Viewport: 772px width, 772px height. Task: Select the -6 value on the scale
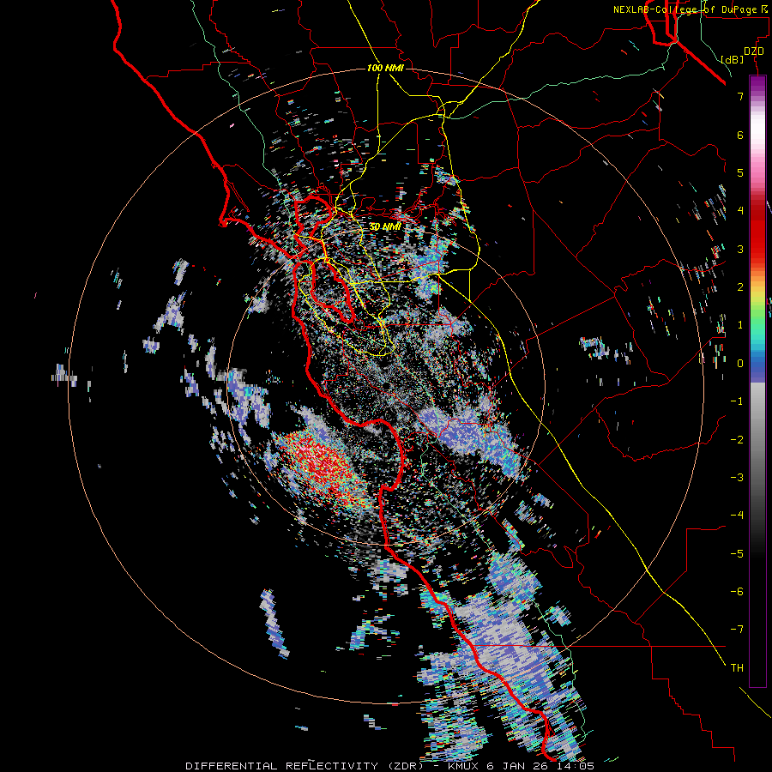click(737, 591)
